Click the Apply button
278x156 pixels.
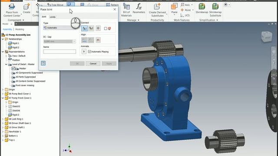109,64
